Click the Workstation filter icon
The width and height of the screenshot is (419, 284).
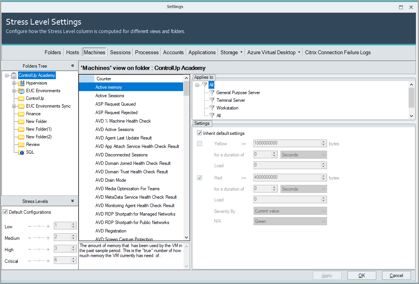click(x=212, y=108)
